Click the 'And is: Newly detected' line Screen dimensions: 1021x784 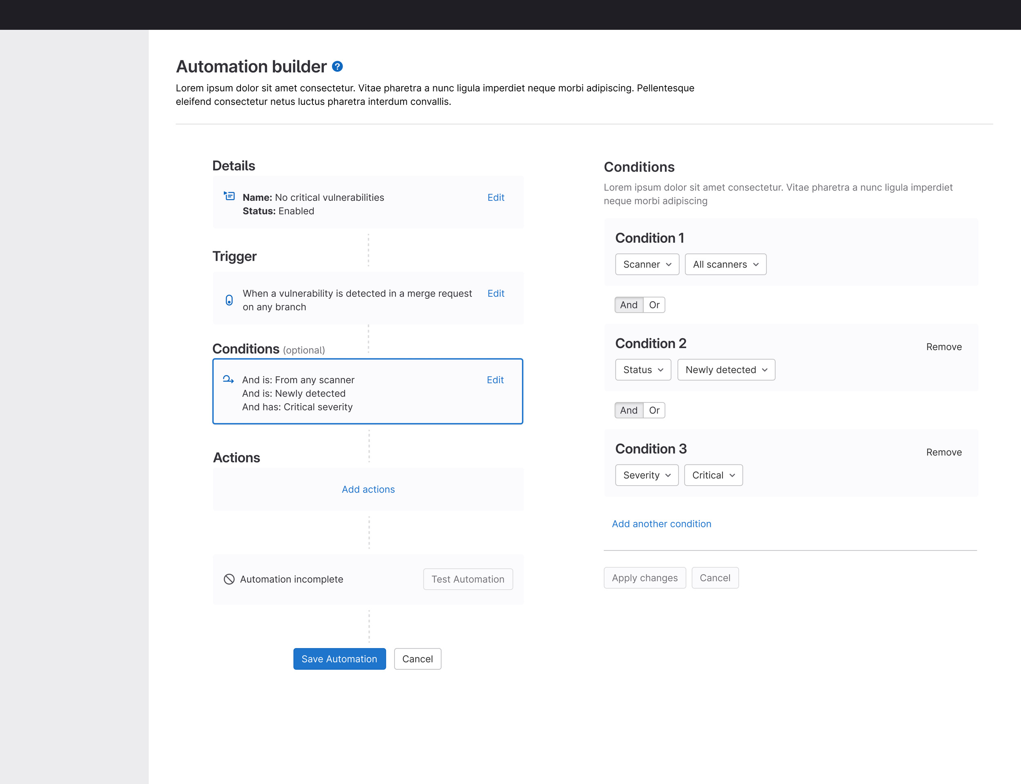point(294,393)
